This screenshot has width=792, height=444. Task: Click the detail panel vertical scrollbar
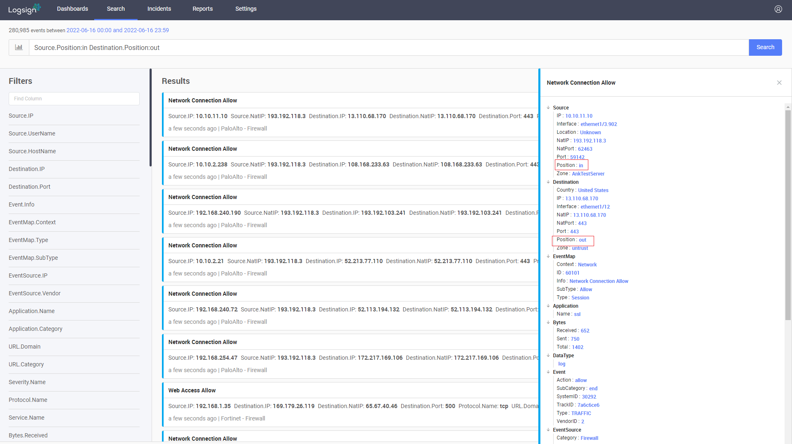pyautogui.click(x=788, y=215)
